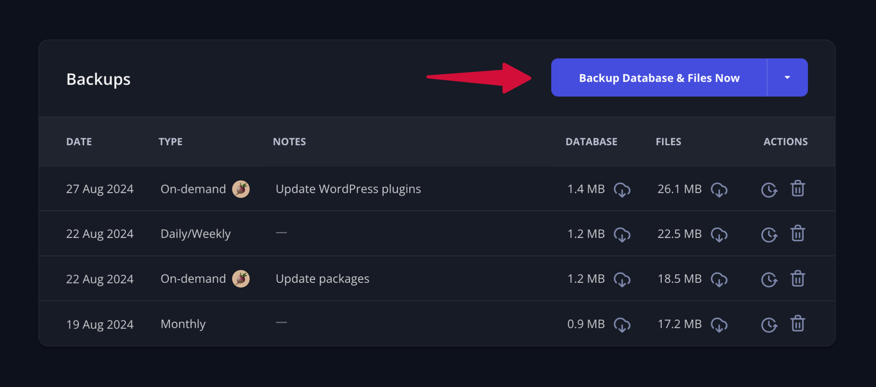The height and width of the screenshot is (387, 876).
Task: Download files for Daily/Weekly backup
Action: coord(719,235)
